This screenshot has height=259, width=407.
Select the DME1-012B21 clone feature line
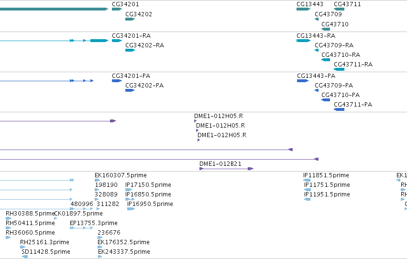(226, 169)
